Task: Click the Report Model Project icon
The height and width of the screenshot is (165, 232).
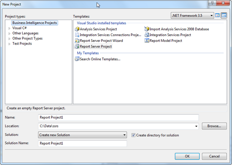Action: 147,41
